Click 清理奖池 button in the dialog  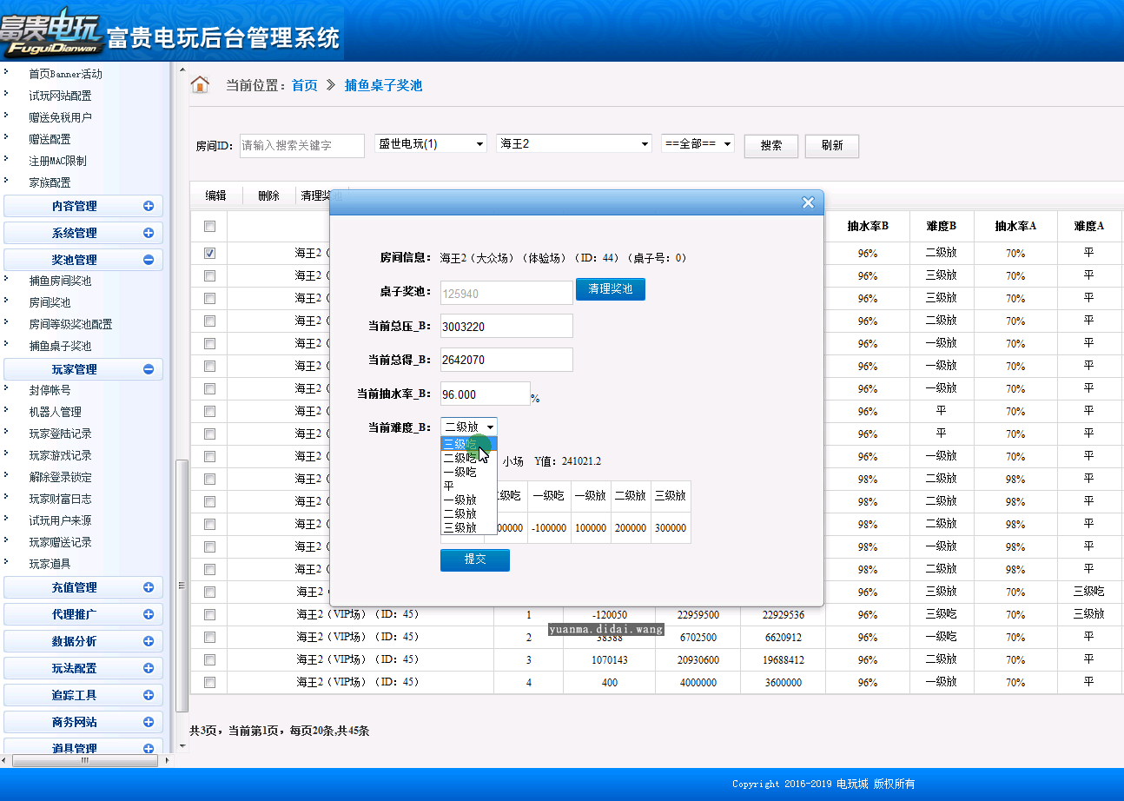611,288
